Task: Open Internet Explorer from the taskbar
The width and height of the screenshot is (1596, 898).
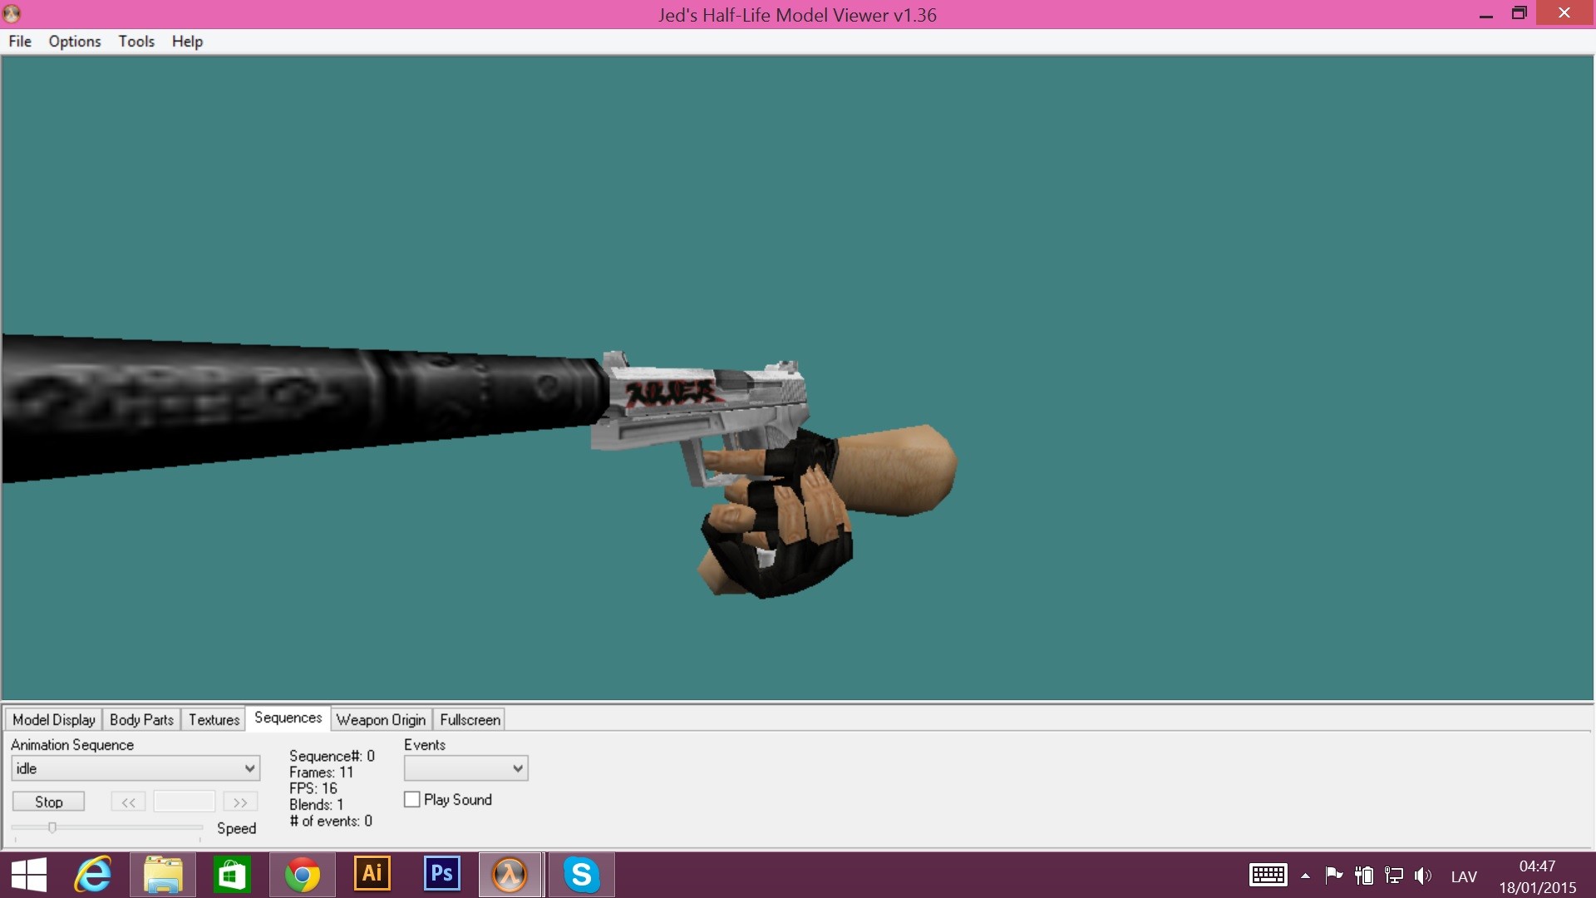Action: pyautogui.click(x=93, y=875)
